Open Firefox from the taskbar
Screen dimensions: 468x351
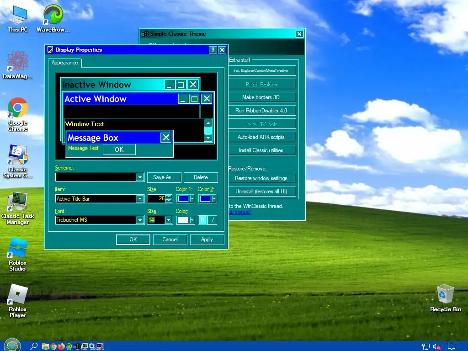click(61, 346)
